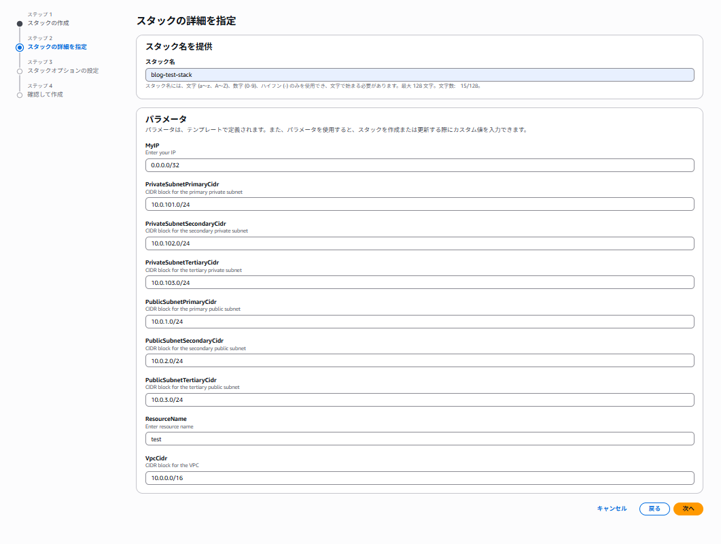Focus the スタック名 field containing blog-test-stack
721x544 pixels.
419,75
